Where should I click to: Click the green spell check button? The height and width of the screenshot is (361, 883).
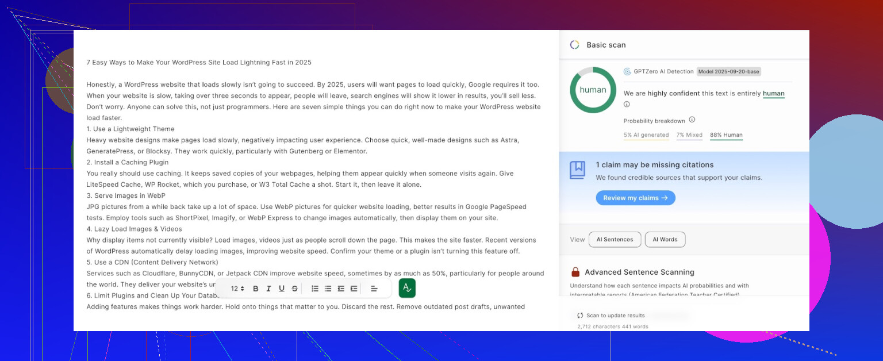pos(407,288)
